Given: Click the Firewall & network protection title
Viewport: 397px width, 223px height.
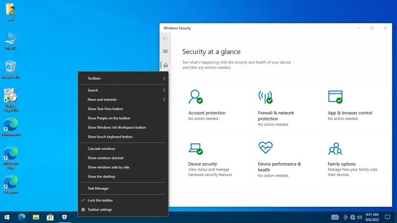Looking at the screenshot, I should click(276, 116).
